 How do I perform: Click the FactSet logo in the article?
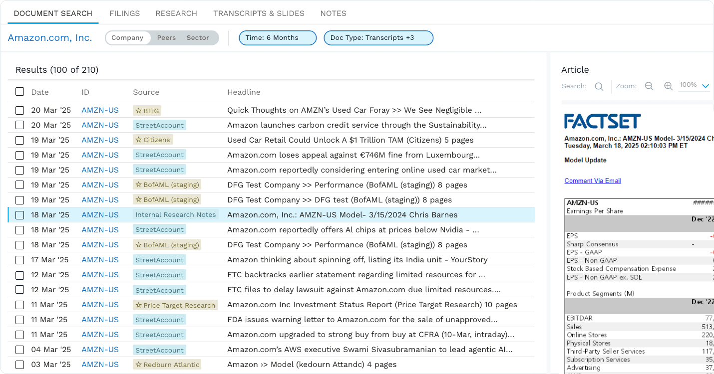pos(601,121)
